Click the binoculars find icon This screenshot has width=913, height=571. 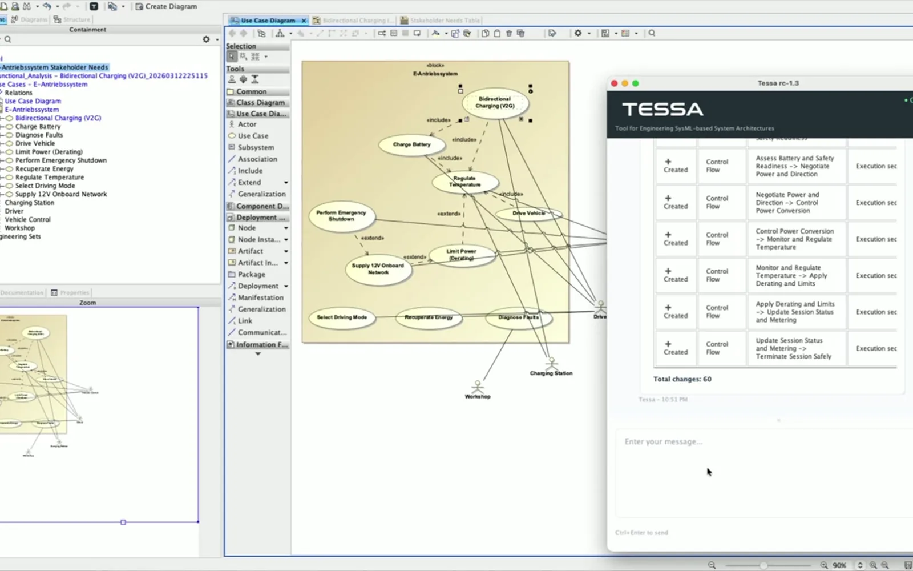point(26,6)
